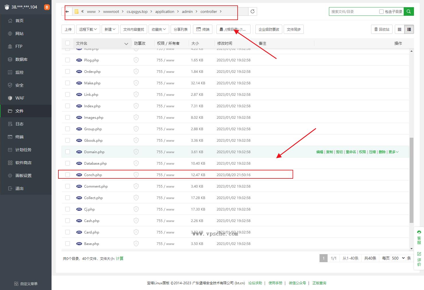Click the upload (上传) button
Image resolution: width=424 pixels, height=290 pixels.
point(68,29)
